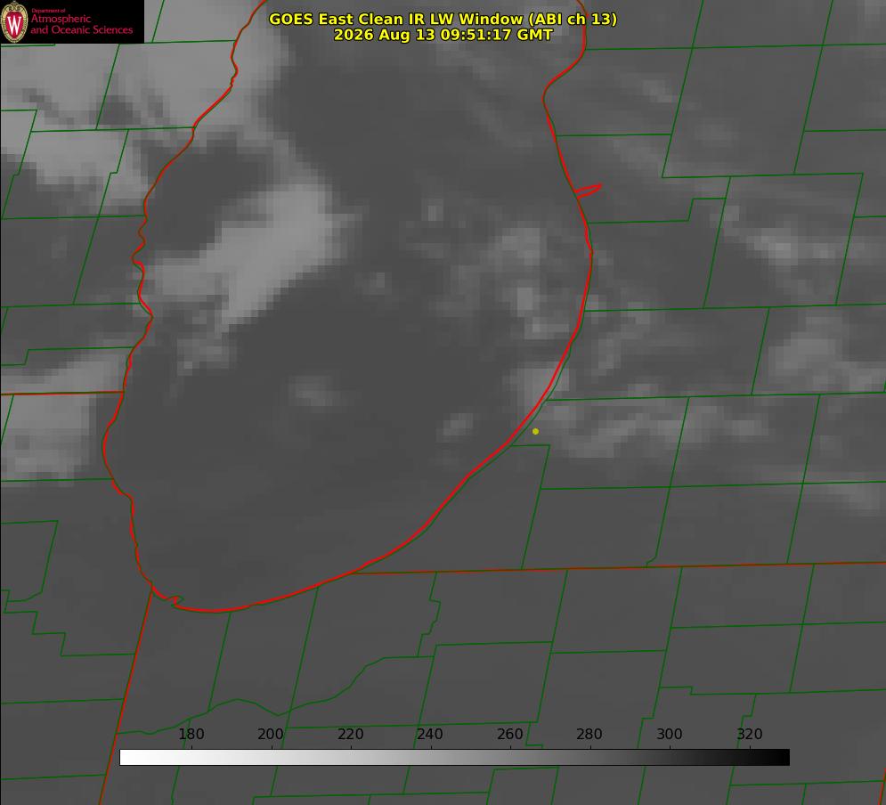
Task: Click the 180 label on the colorbar
Action: (191, 734)
